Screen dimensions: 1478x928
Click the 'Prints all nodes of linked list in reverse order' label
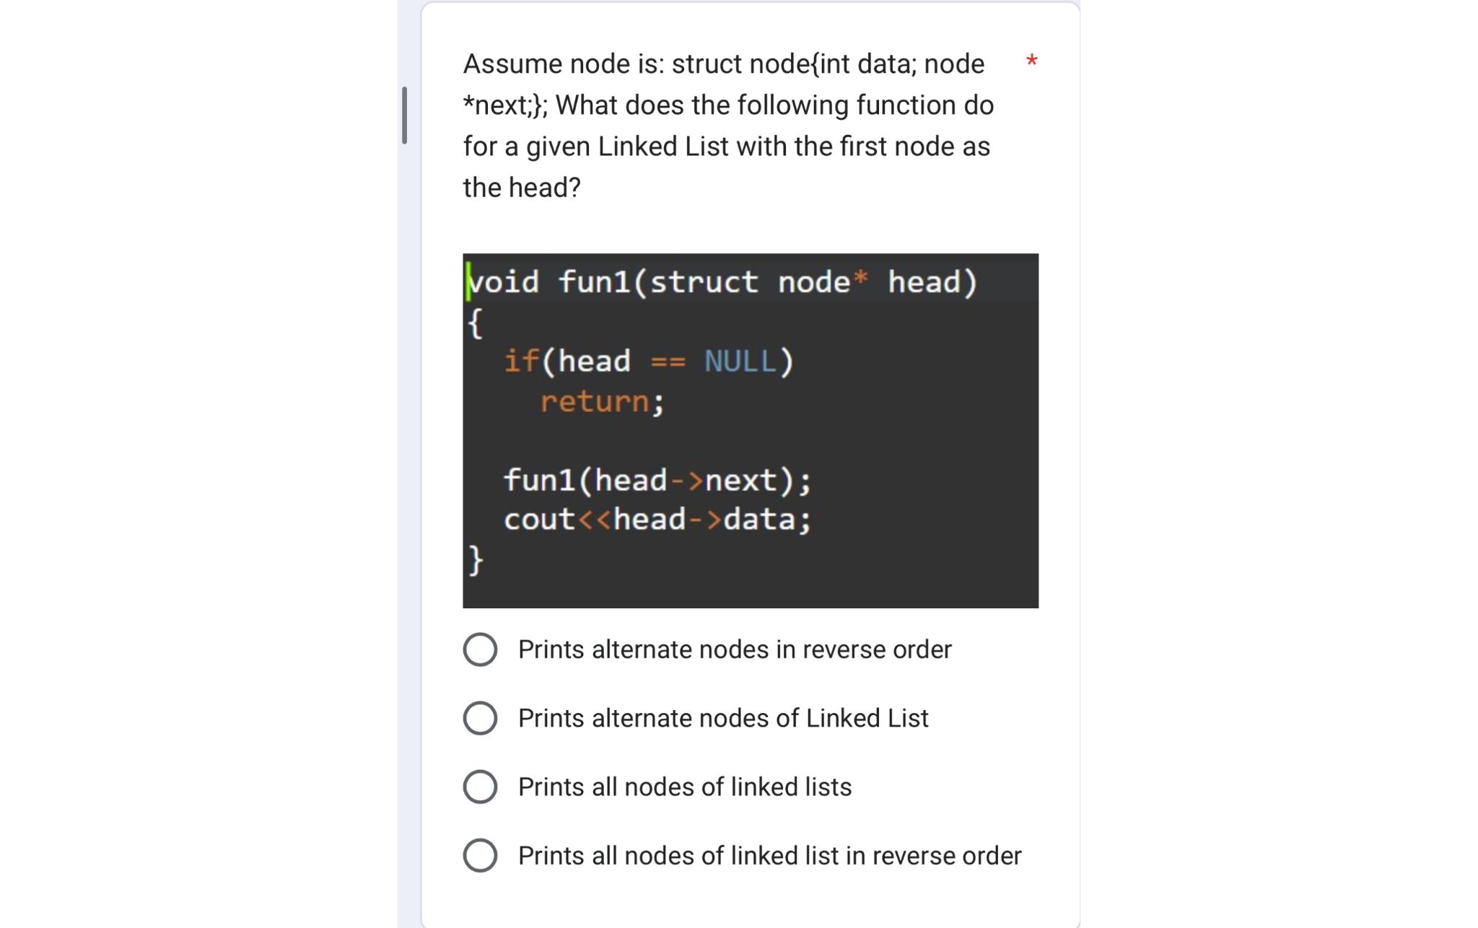(x=770, y=855)
